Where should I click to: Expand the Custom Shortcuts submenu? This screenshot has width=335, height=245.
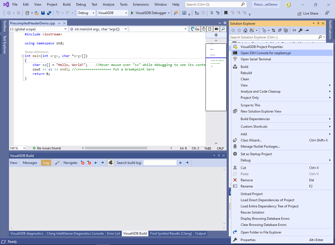click(282, 127)
